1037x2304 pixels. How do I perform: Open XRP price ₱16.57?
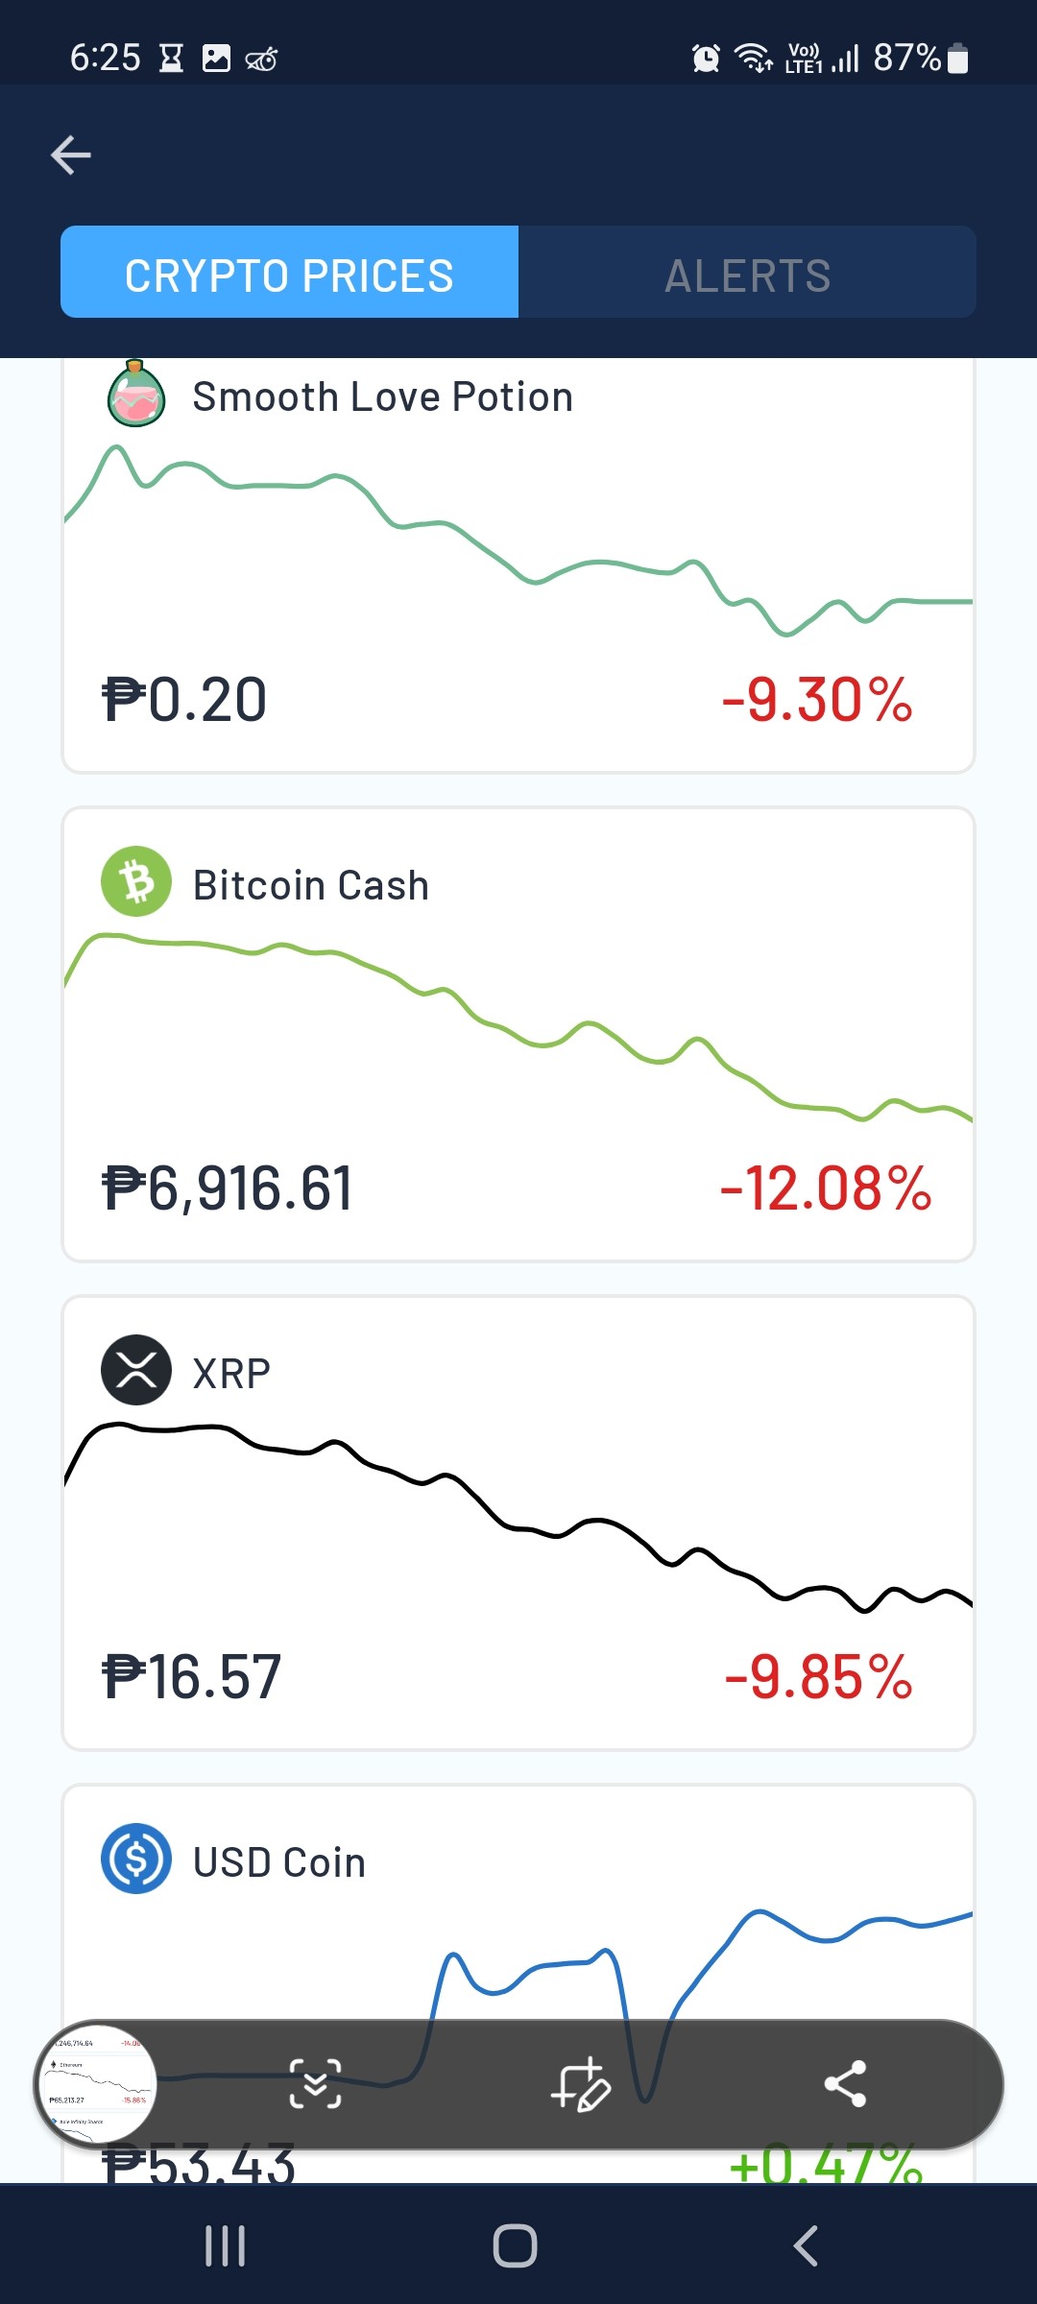click(192, 1677)
